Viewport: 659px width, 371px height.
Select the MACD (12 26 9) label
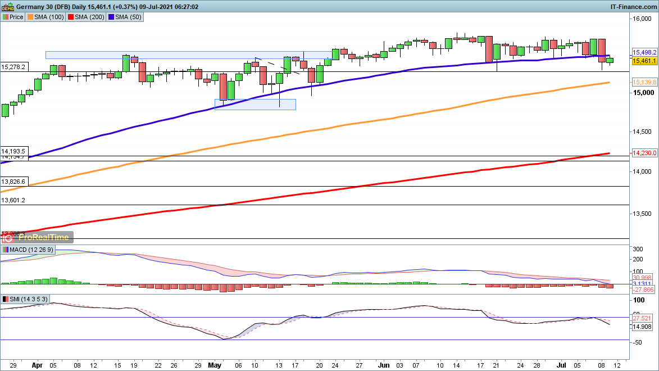pyautogui.click(x=29, y=249)
